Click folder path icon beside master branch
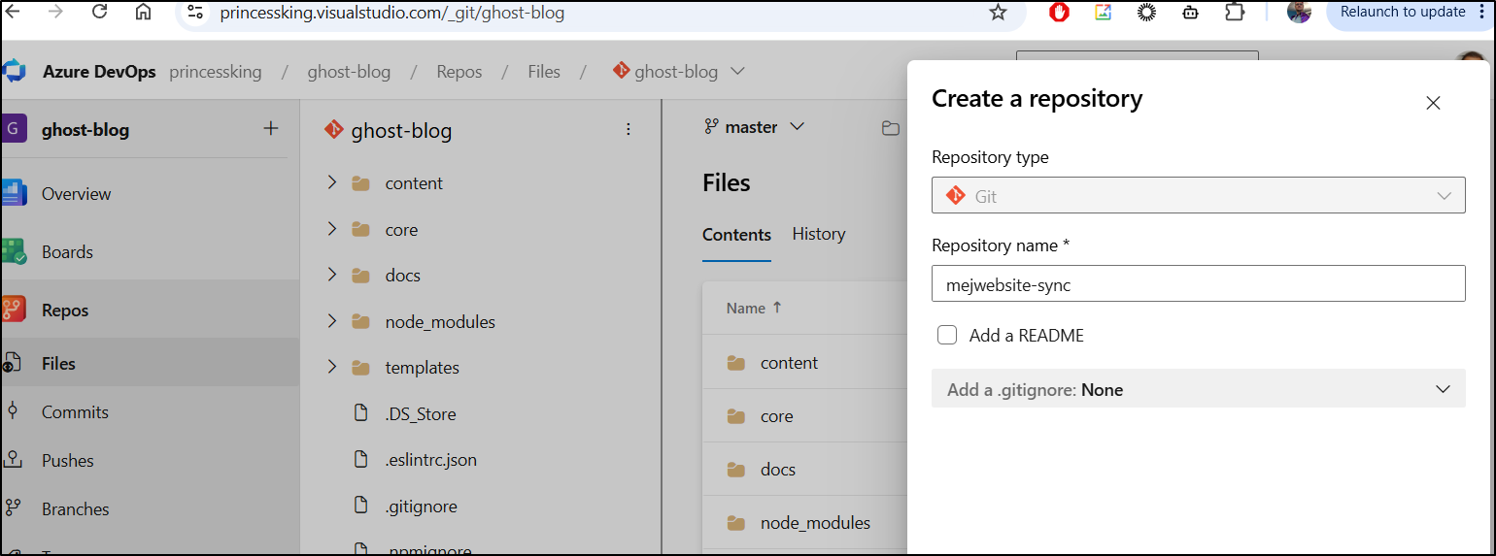 890,128
